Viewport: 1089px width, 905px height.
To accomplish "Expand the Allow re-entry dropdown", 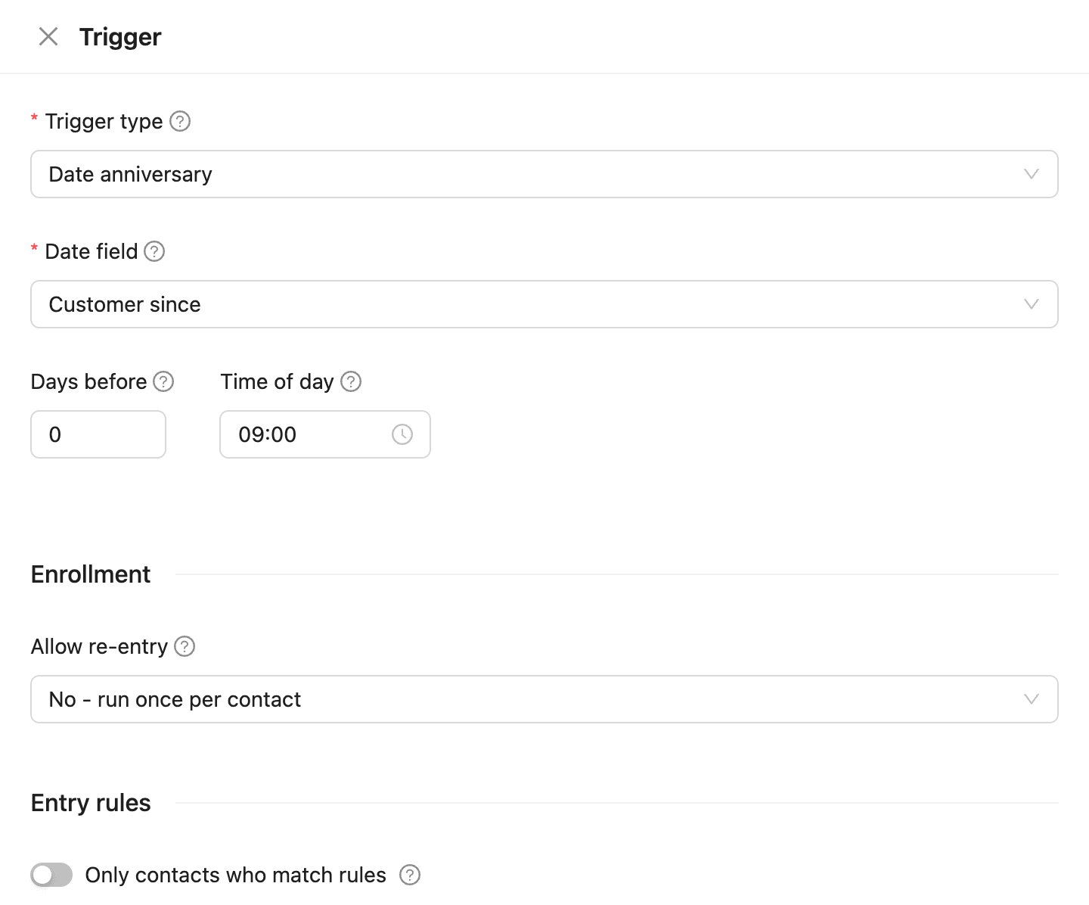I will (544, 699).
